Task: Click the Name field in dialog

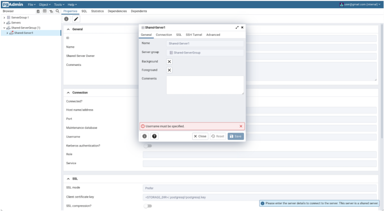Action: (205, 44)
